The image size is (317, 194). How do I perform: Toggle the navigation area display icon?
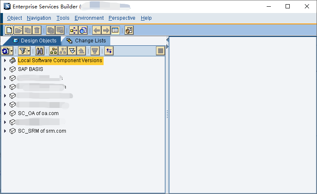(x=115, y=30)
